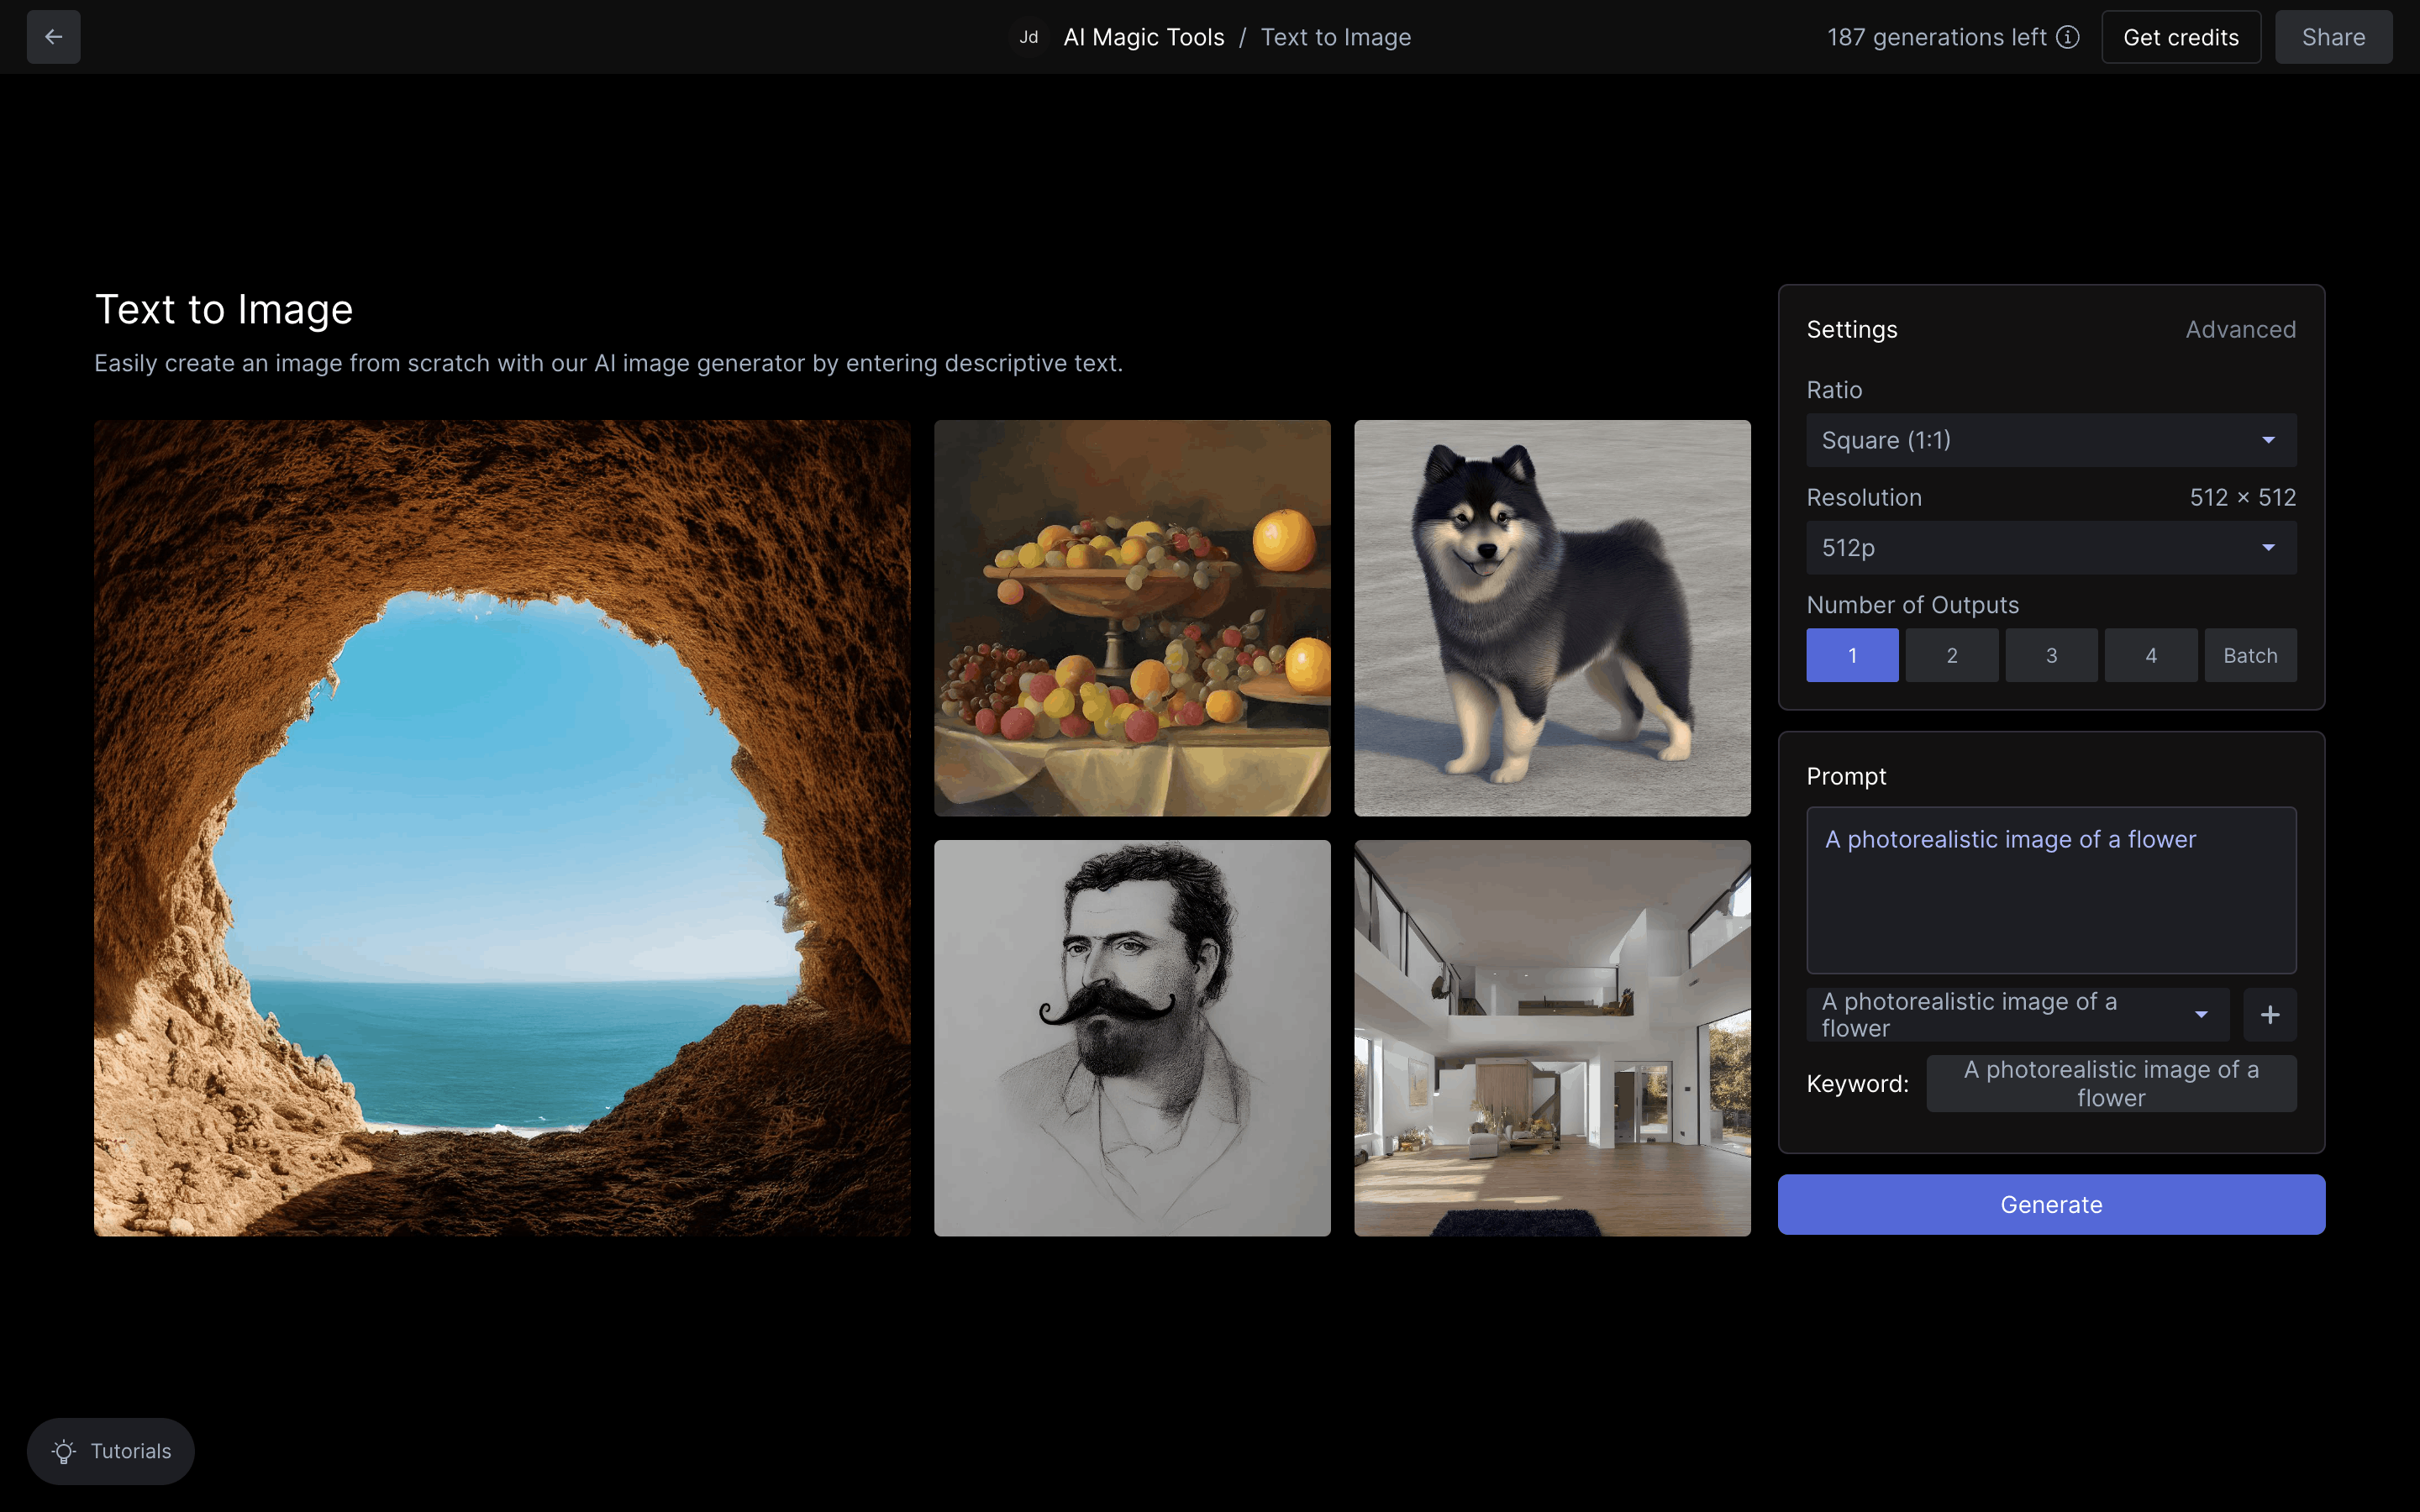Choose 3 as number of outputs

[x=2051, y=655]
